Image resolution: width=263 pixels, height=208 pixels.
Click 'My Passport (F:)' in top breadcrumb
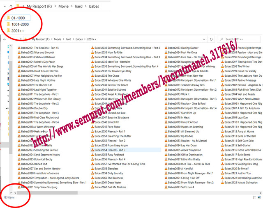39,7
